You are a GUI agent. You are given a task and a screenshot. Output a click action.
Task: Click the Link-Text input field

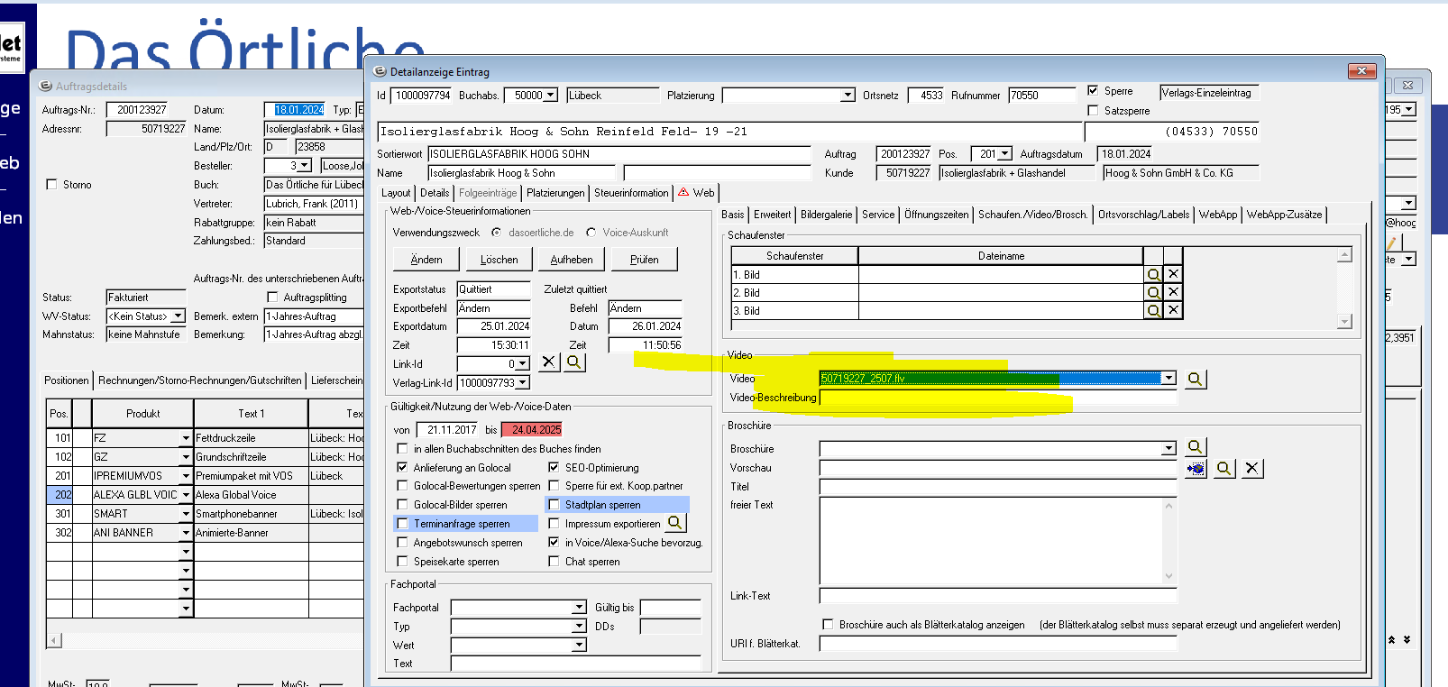pyautogui.click(x=998, y=596)
